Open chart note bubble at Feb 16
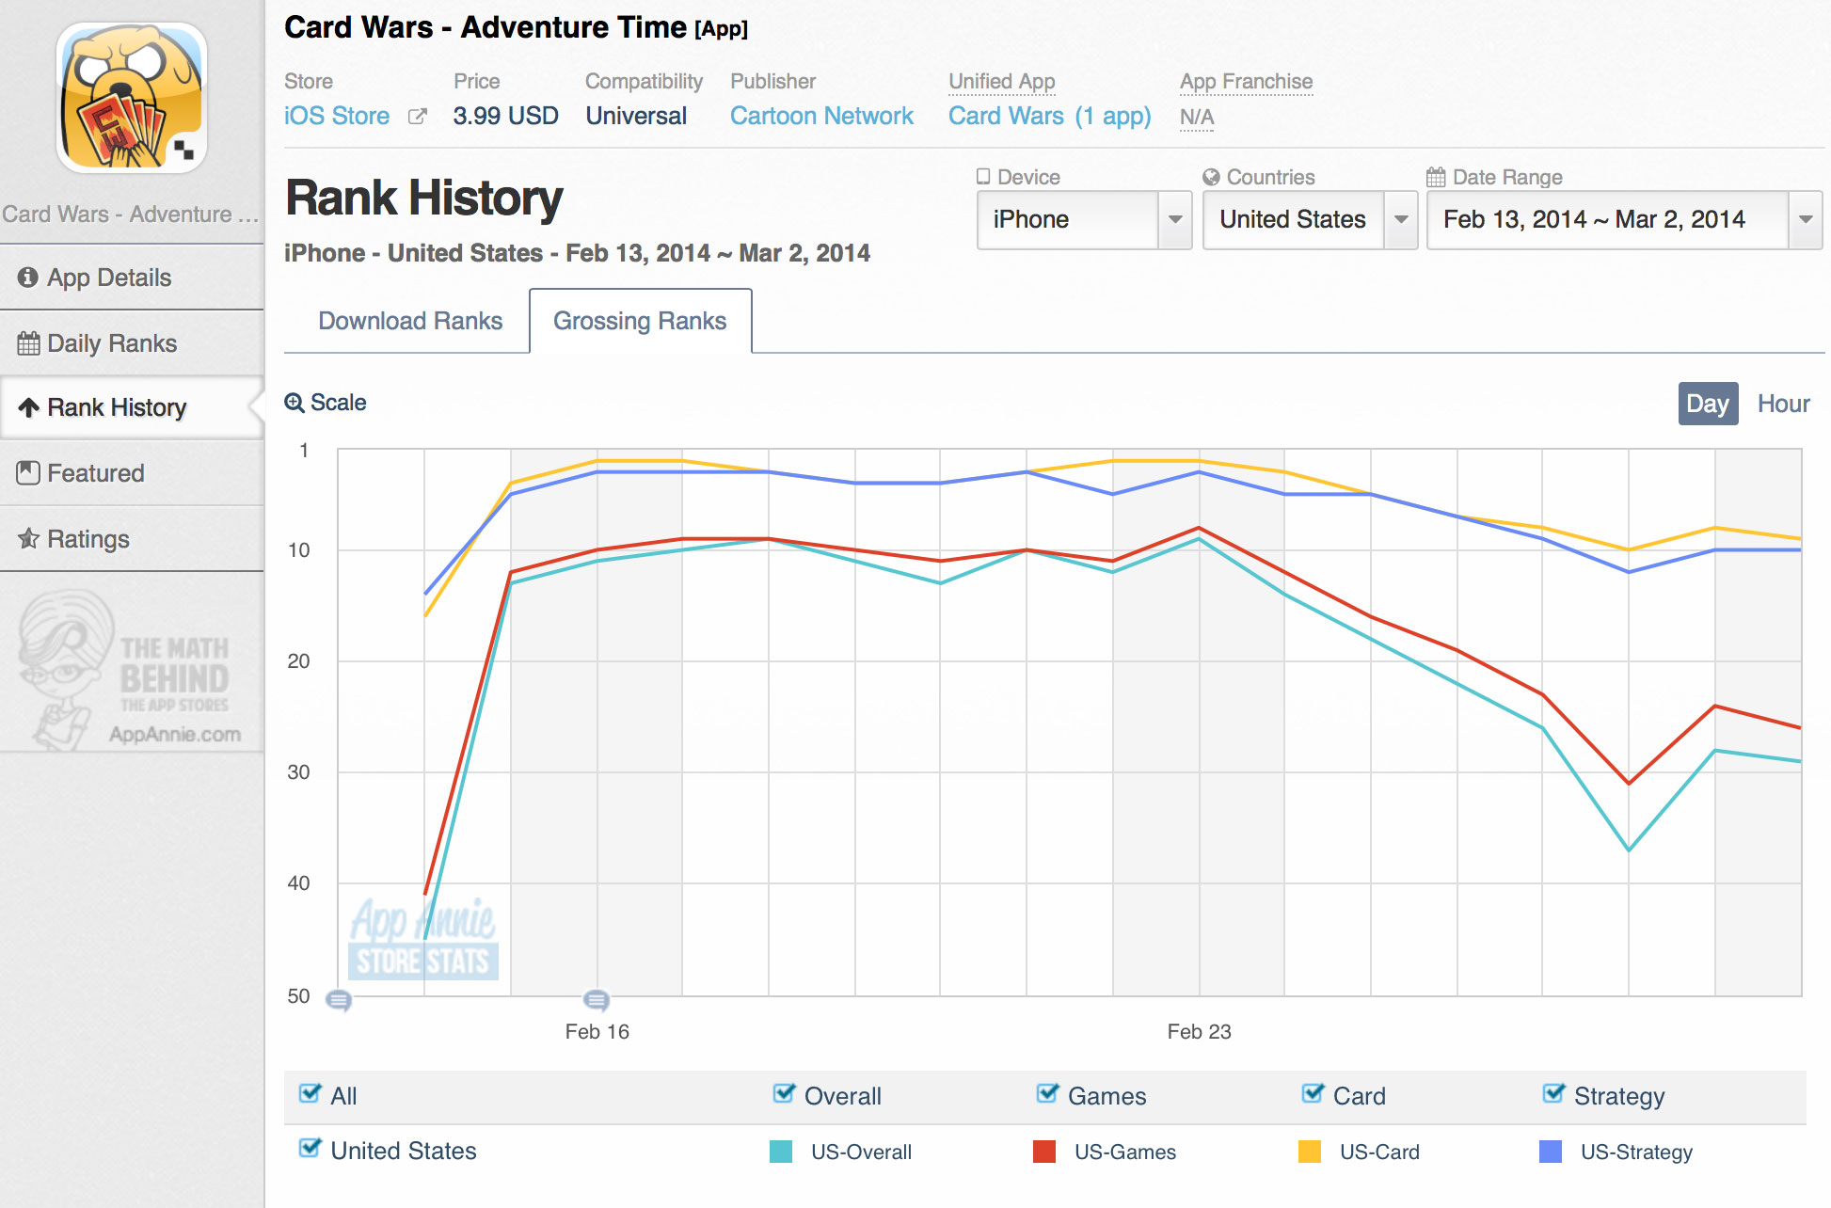 click(597, 1000)
